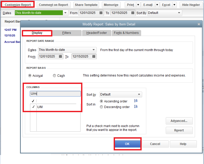Select the Cash report basis

point(54,76)
